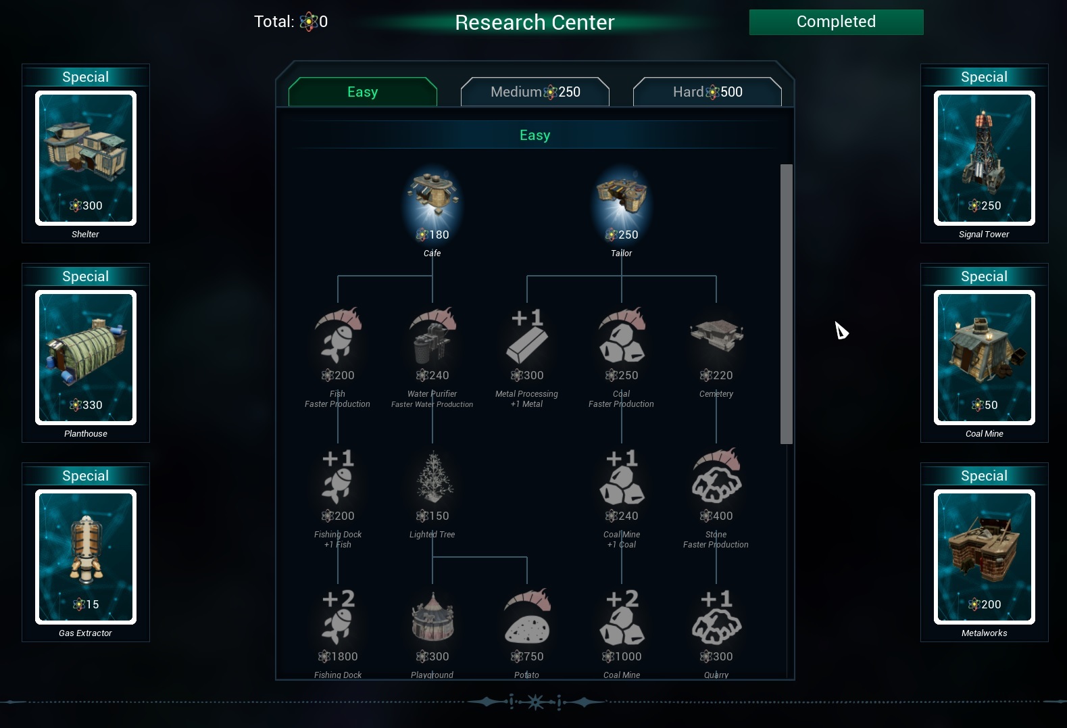Switch to the Hard difficulty tab
The height and width of the screenshot is (728, 1067).
pos(708,92)
